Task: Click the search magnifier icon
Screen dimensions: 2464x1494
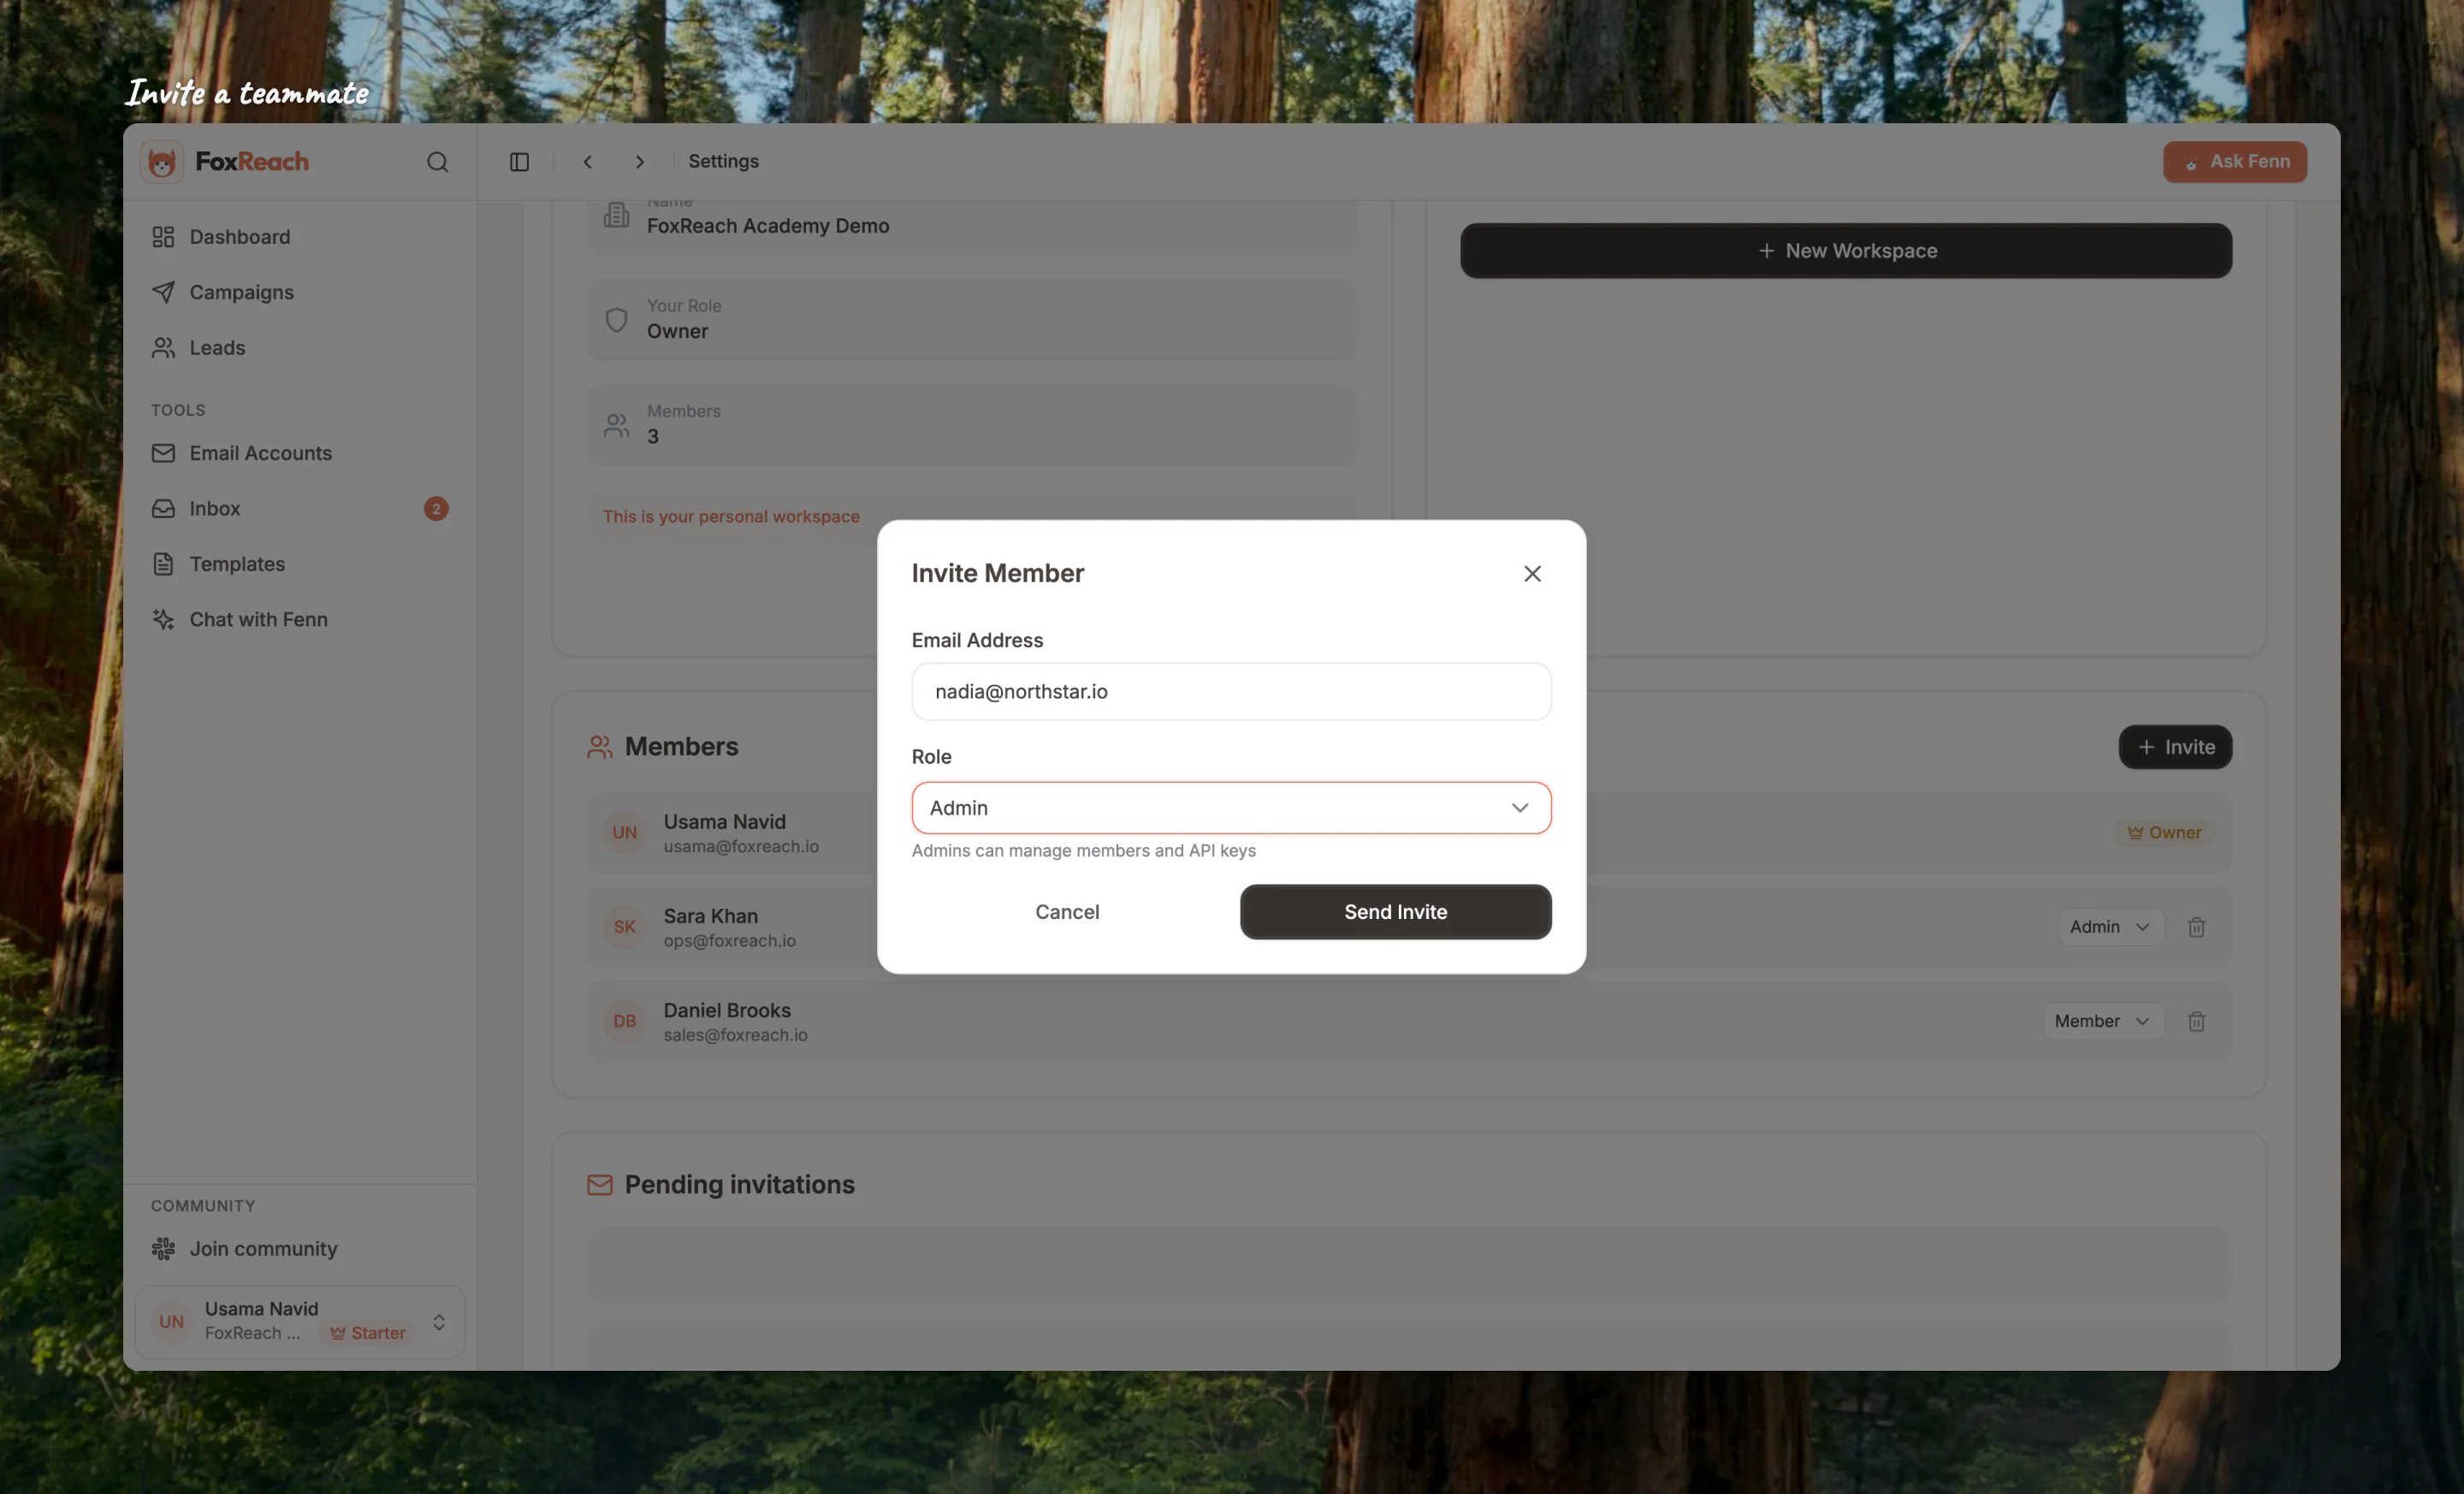Action: 437,162
